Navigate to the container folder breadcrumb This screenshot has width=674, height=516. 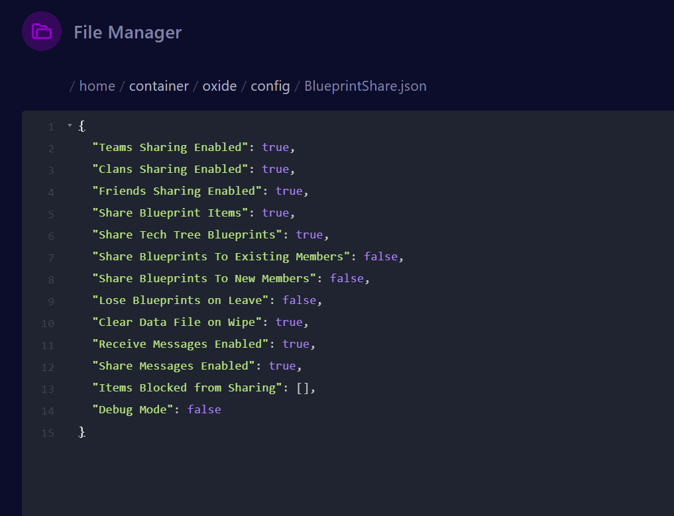coord(158,86)
